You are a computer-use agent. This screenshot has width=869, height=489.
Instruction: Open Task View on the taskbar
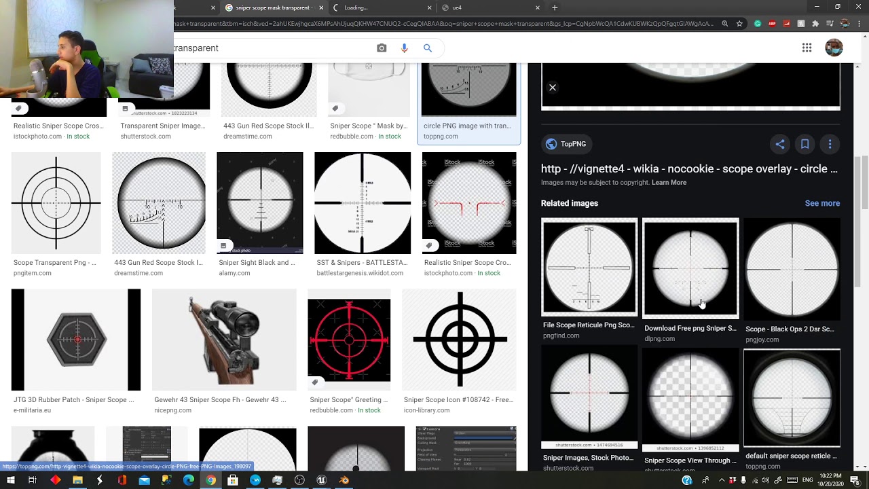32,480
